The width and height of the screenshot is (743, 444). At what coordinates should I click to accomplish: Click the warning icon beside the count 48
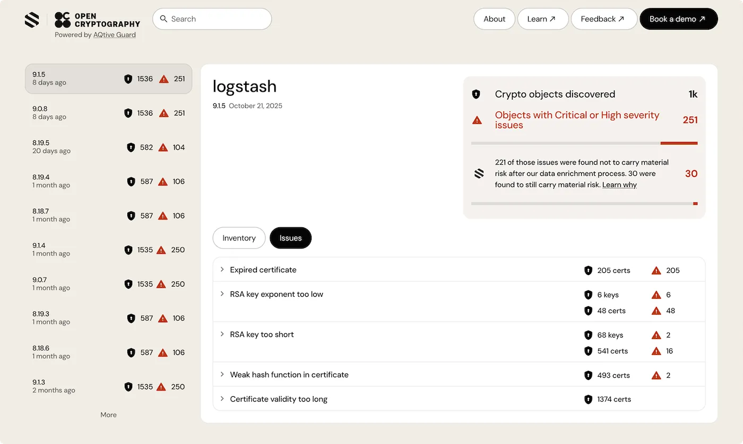[x=656, y=310]
